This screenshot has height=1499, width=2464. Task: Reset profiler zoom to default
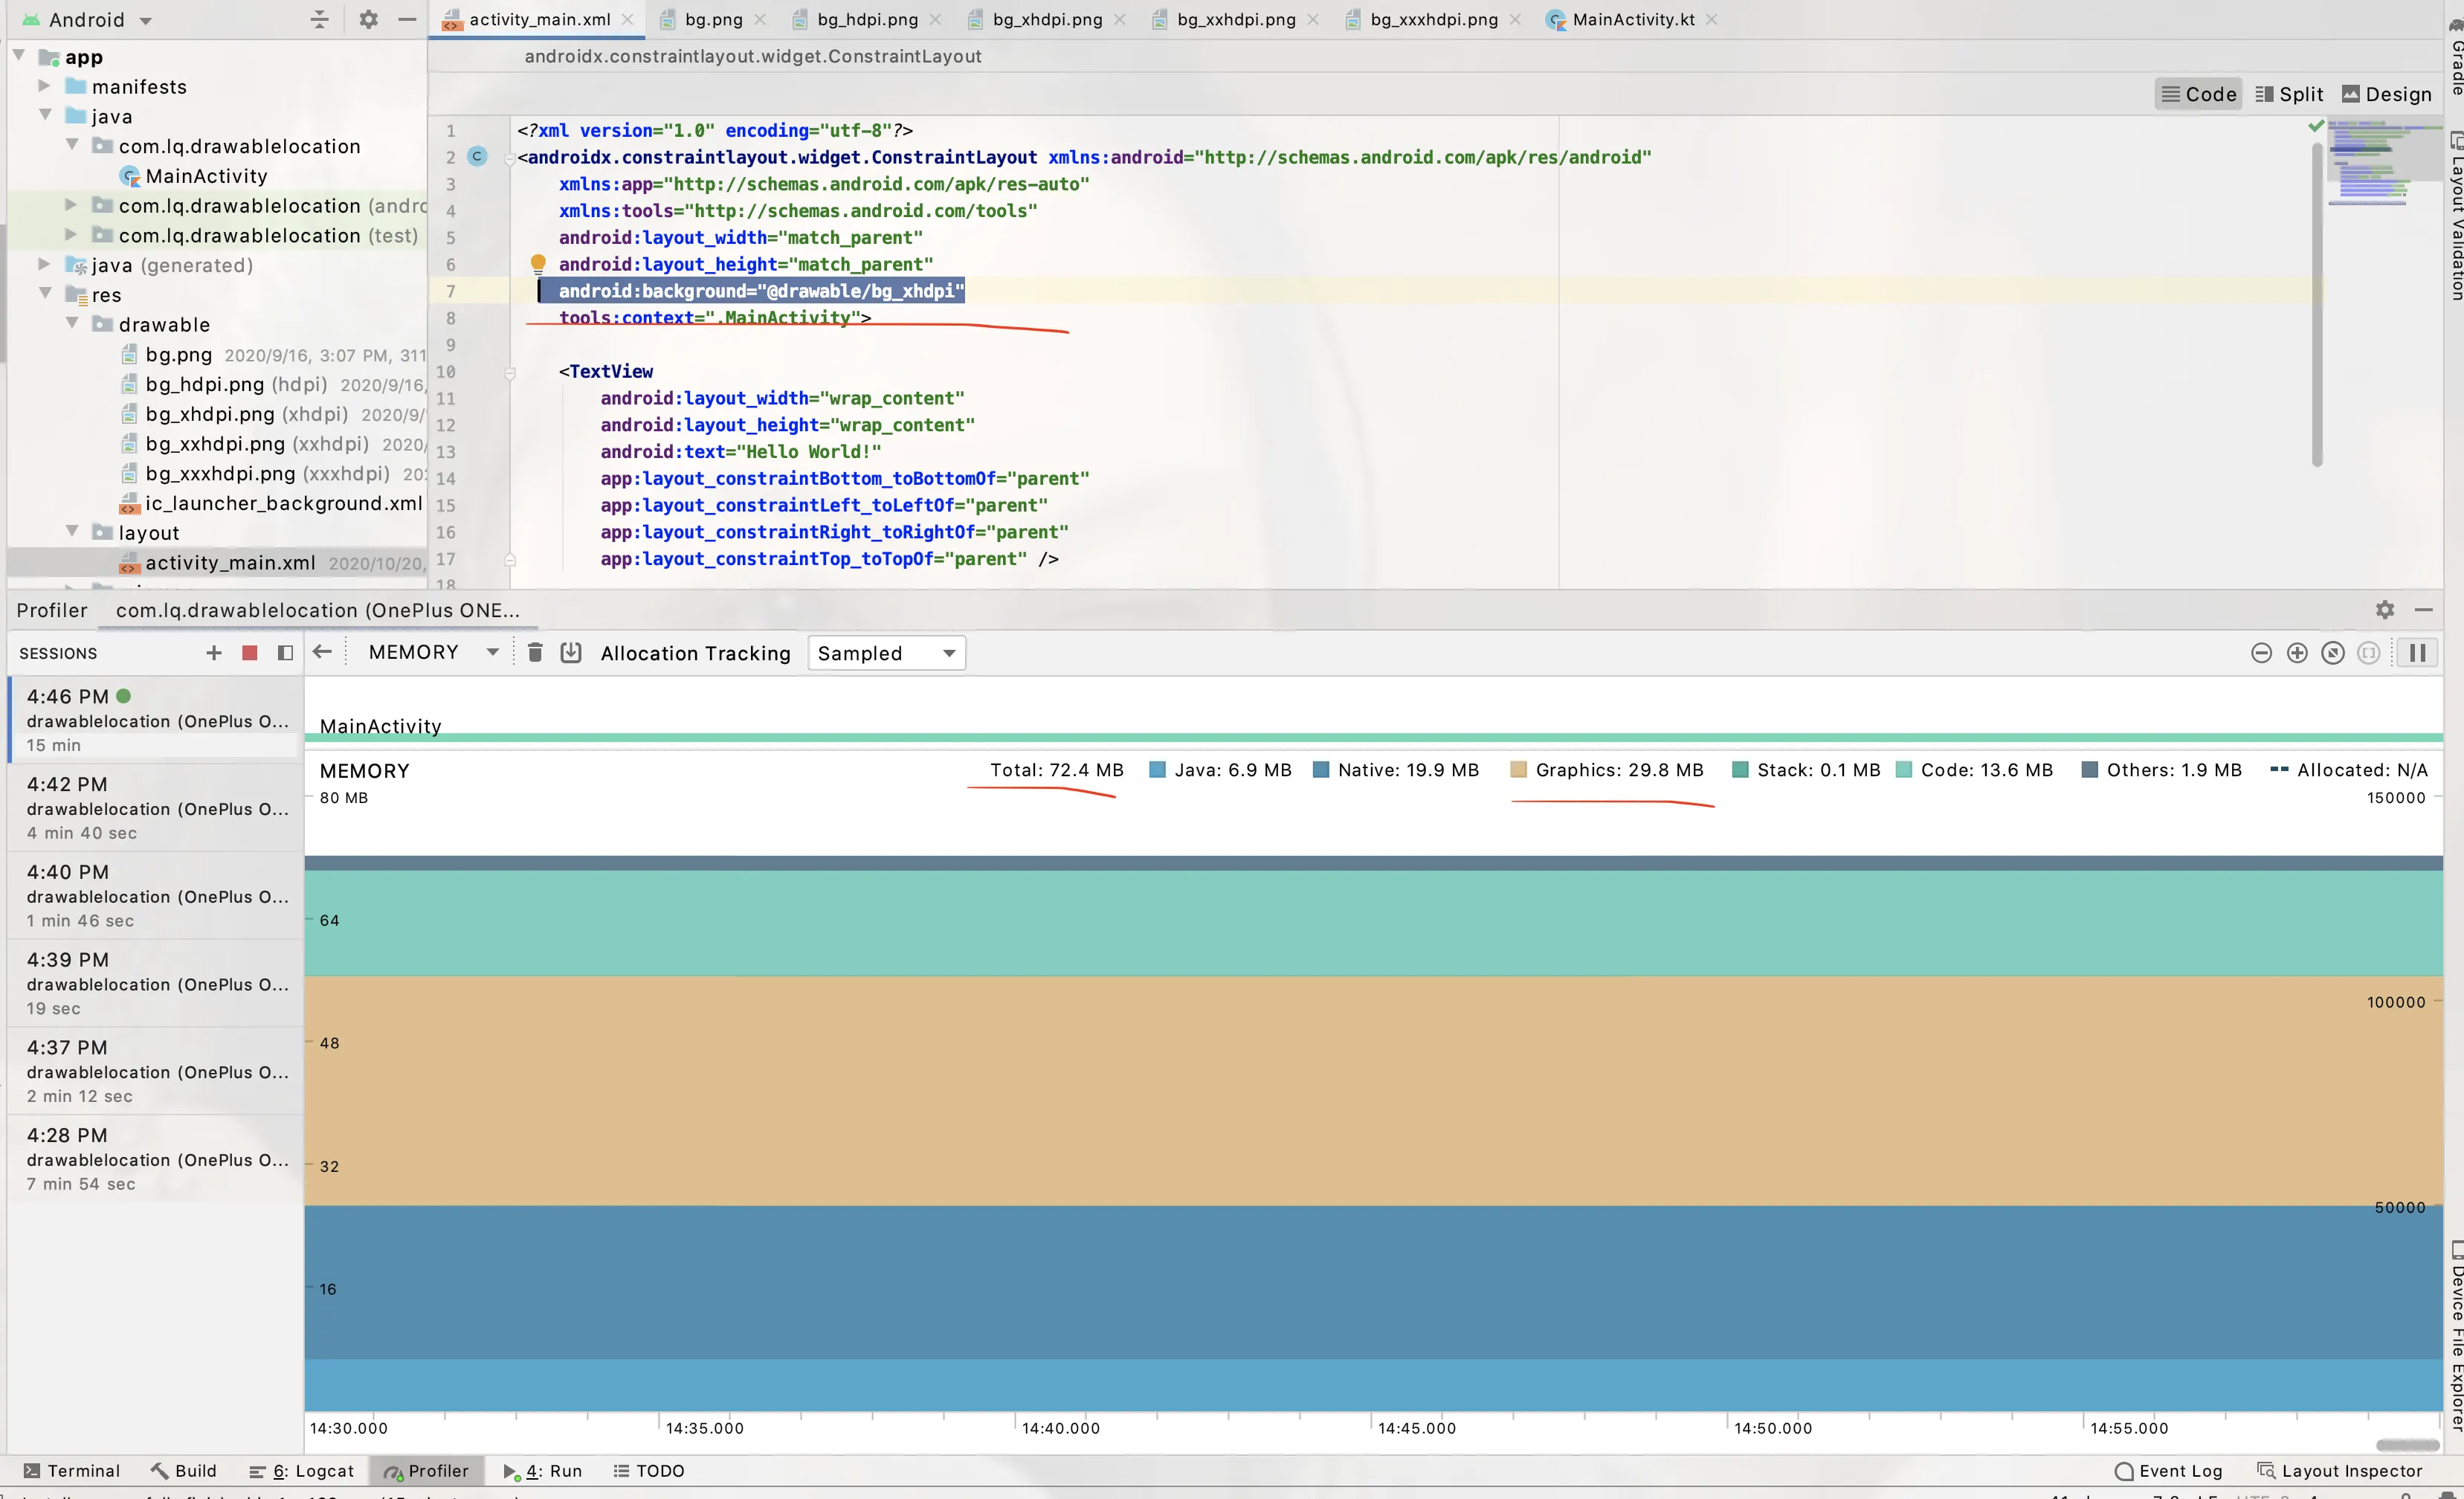[2333, 653]
